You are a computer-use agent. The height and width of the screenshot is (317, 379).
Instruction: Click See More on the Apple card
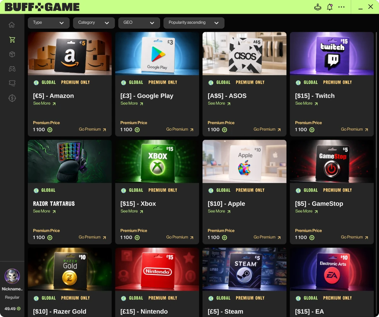click(x=219, y=211)
